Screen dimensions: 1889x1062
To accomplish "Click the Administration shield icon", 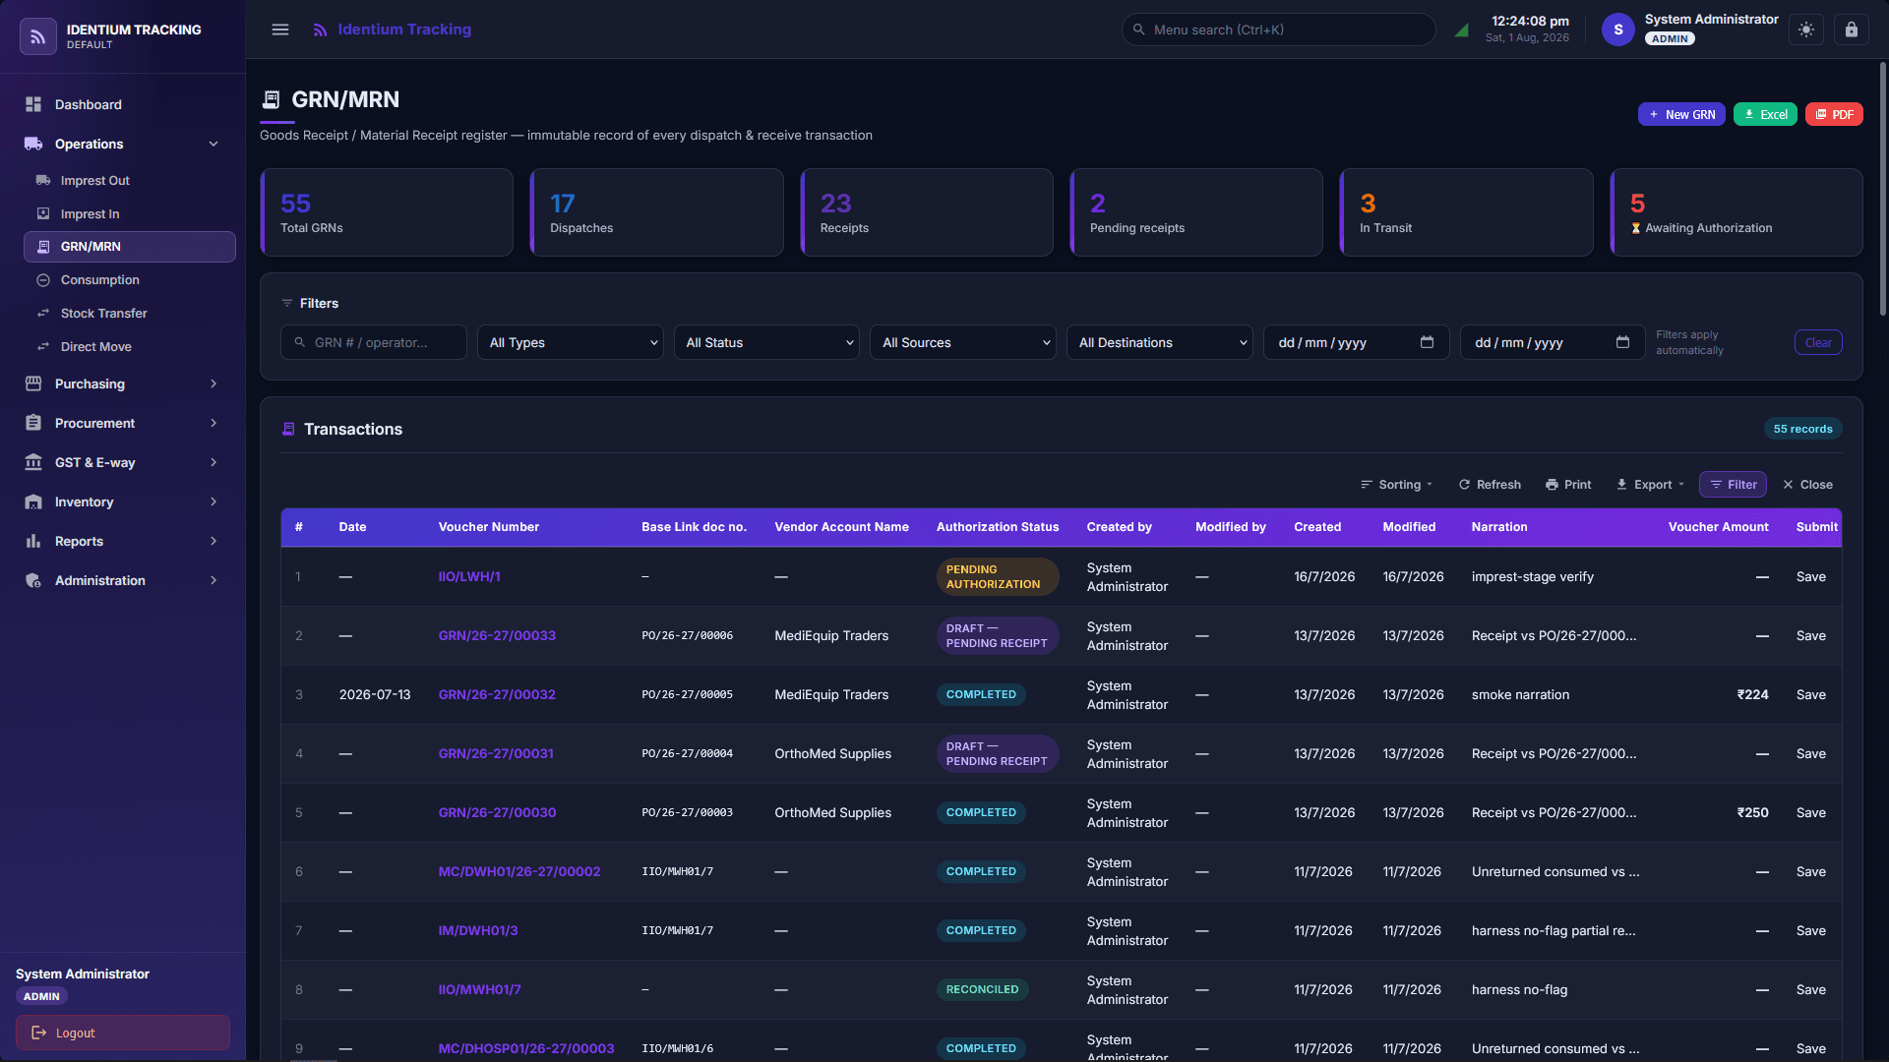I will (33, 580).
